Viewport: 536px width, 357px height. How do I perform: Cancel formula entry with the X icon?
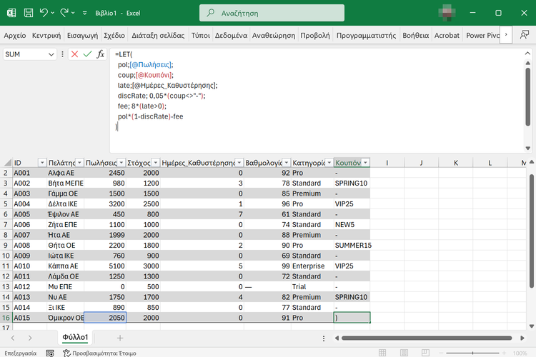(x=74, y=54)
